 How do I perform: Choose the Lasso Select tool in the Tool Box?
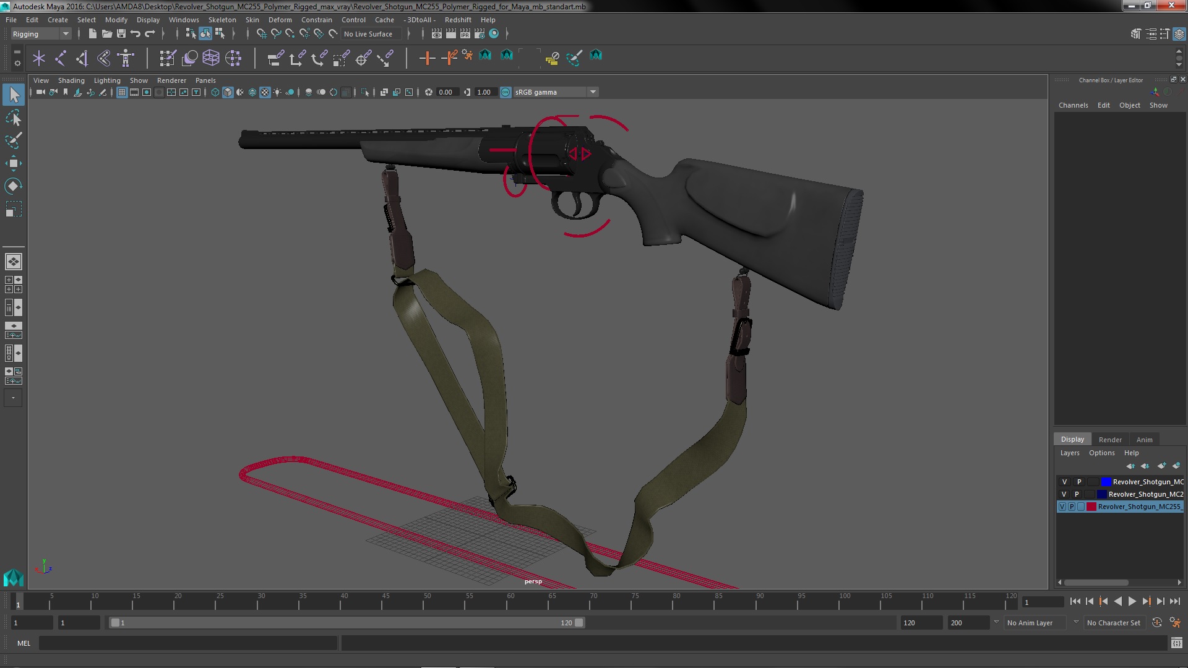(14, 118)
